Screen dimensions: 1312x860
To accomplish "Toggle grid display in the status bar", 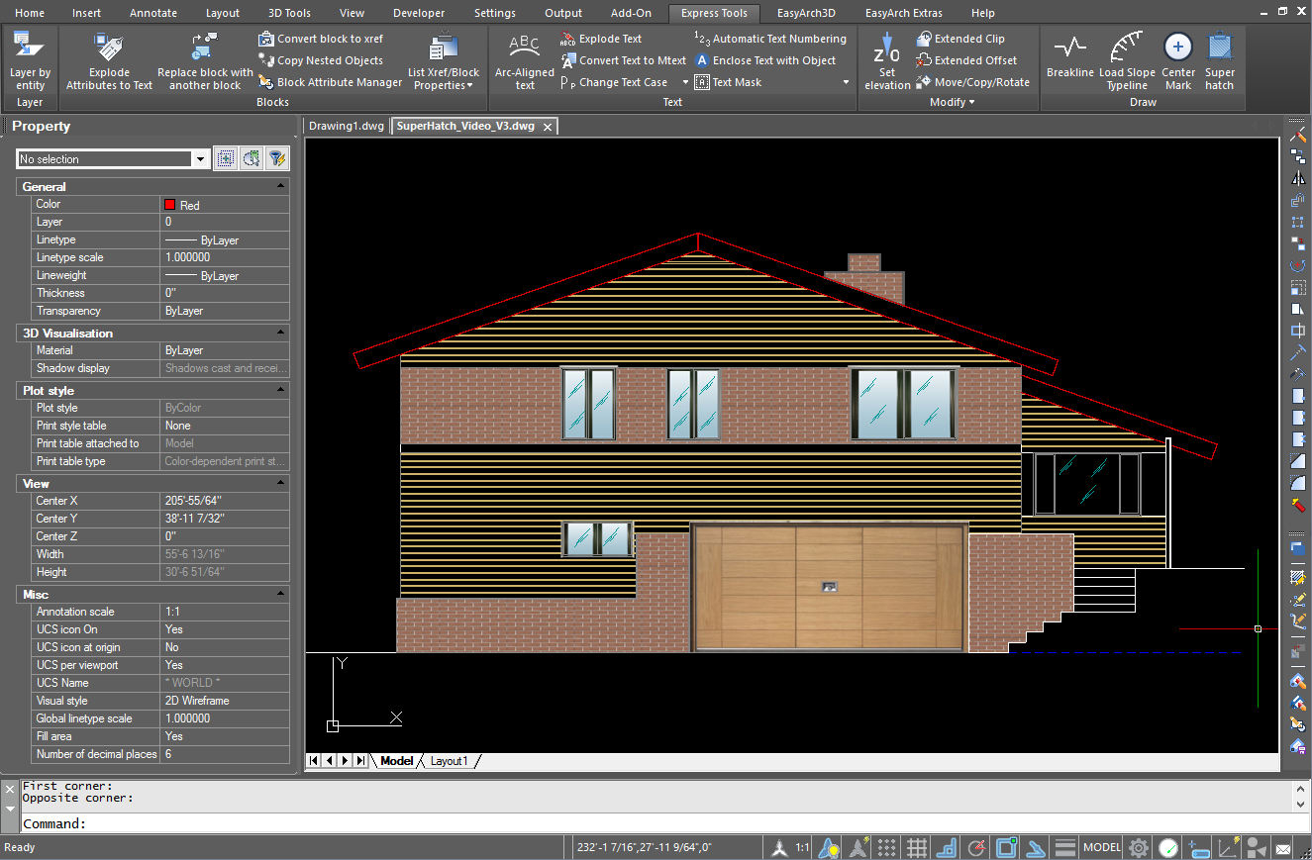I will (916, 848).
